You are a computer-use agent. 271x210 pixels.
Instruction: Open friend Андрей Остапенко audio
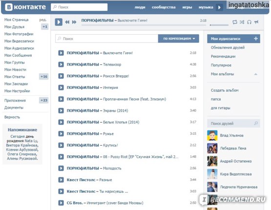point(236,161)
